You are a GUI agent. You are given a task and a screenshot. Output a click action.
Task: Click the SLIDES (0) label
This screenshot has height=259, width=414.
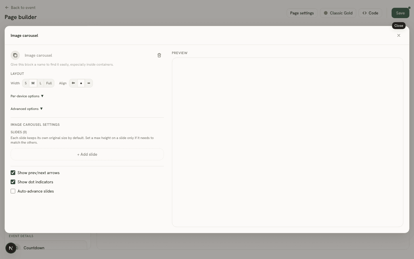coord(19,132)
